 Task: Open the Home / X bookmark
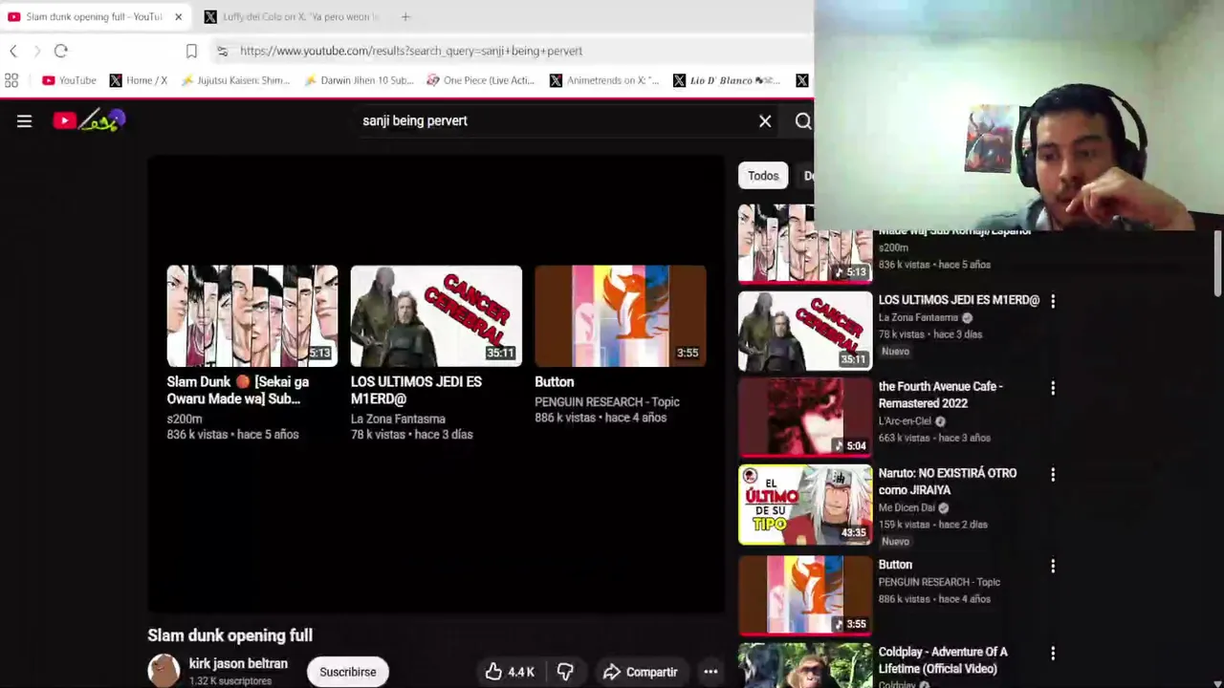[x=139, y=80]
